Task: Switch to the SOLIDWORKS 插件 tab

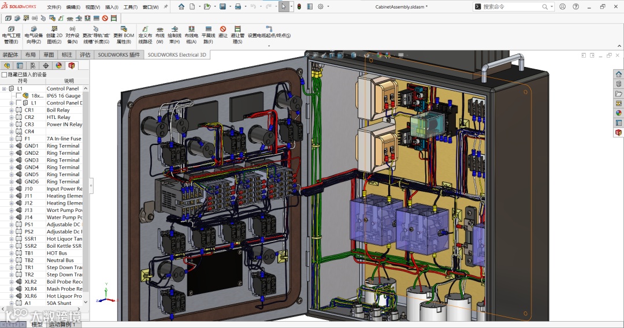Action: click(x=118, y=55)
